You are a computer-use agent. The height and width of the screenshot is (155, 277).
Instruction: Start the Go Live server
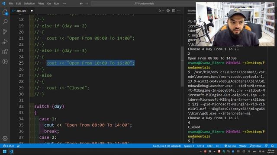coord(230,146)
